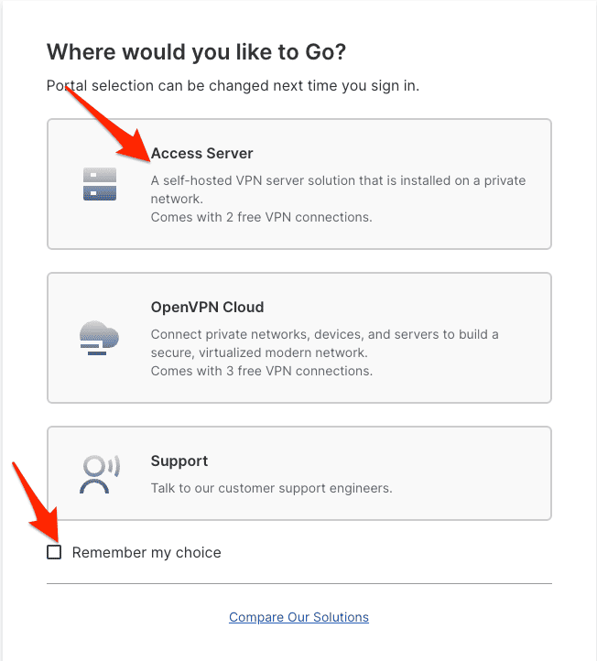Click the red arrow pointing at Access Server
The height and width of the screenshot is (661, 597).
pyautogui.click(x=108, y=119)
